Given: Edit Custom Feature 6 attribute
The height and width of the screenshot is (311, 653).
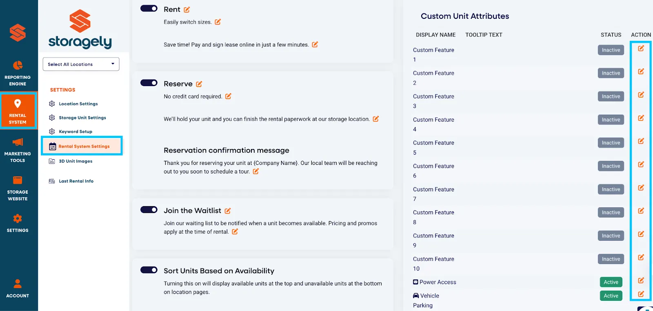Looking at the screenshot, I should coord(641,164).
